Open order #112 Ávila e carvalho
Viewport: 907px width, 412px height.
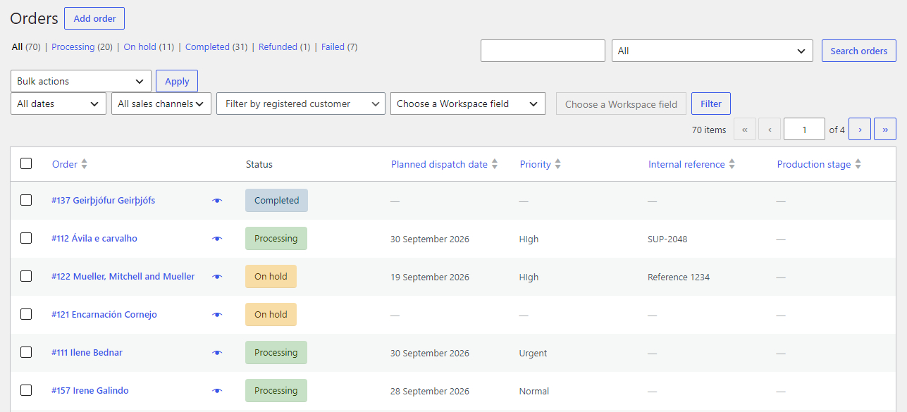tap(94, 239)
